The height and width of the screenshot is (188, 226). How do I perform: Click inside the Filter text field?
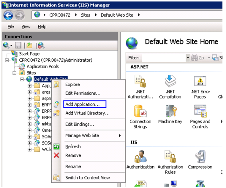164,58
